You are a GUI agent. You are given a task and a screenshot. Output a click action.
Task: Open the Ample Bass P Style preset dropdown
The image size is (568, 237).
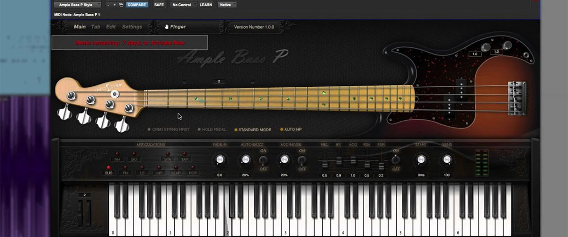[x=77, y=5]
